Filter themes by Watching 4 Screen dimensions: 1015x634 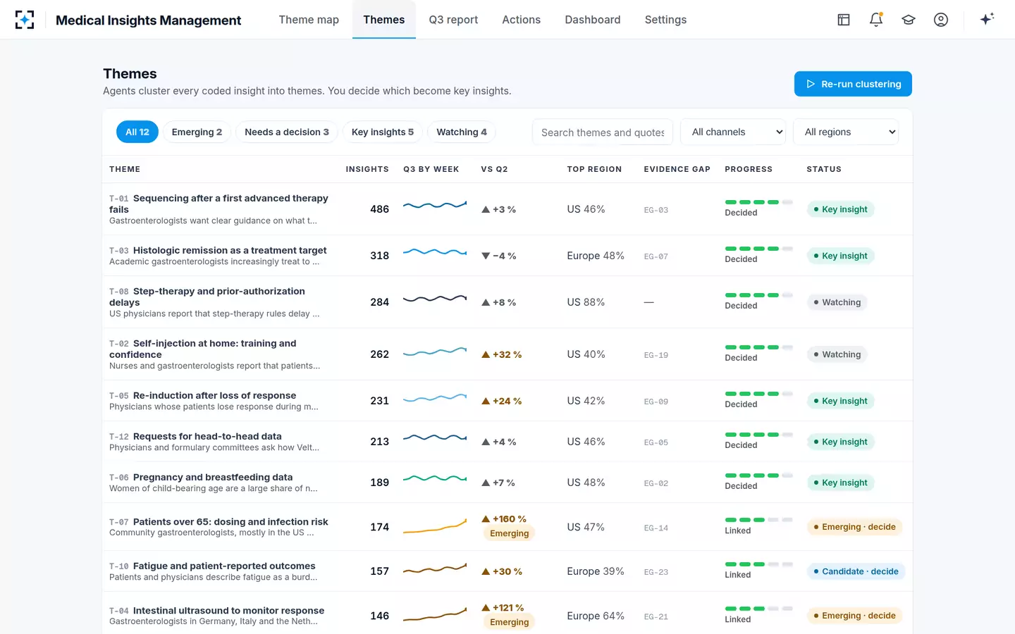pyautogui.click(x=462, y=132)
